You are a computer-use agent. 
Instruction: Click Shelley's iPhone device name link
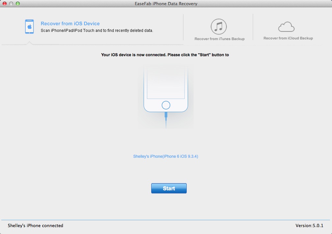pyautogui.click(x=166, y=156)
